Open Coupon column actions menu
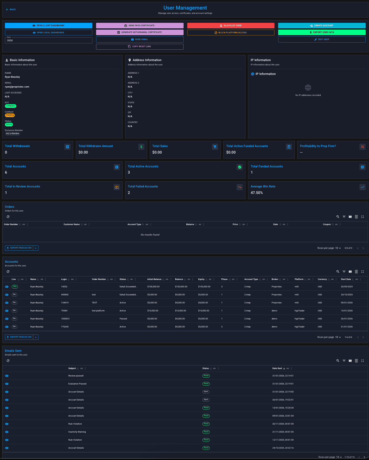Viewport: 369px width, 460px height. point(340,224)
